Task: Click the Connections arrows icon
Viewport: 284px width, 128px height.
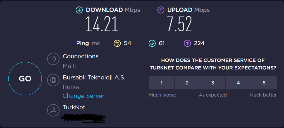Action: [x=53, y=59]
